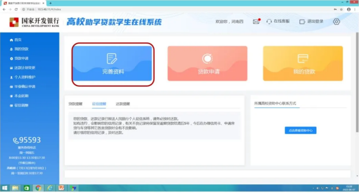
Task: Open the browser profile avatar icon
Action: [x=349, y=9]
